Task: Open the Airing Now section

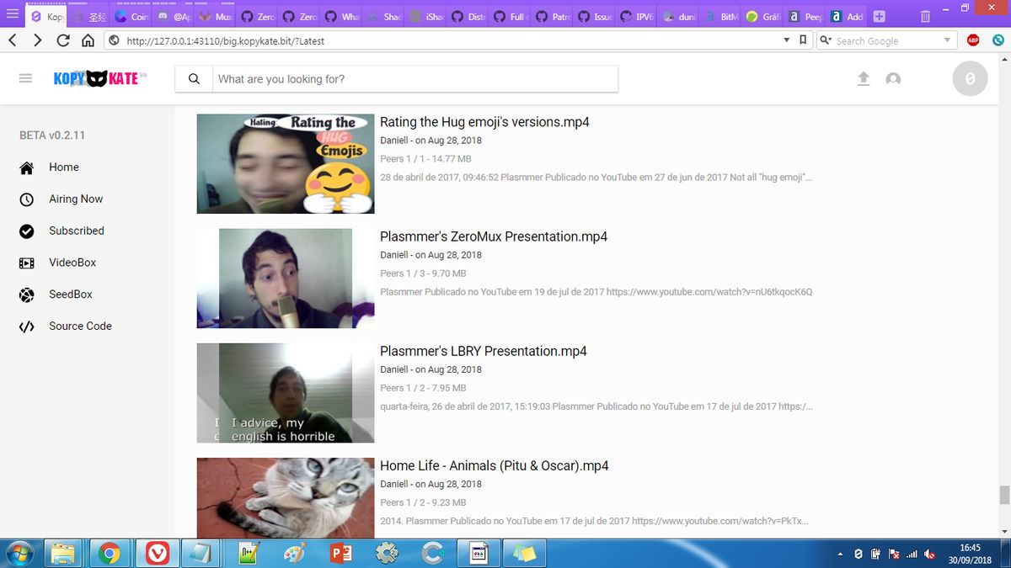Action: coord(74,199)
